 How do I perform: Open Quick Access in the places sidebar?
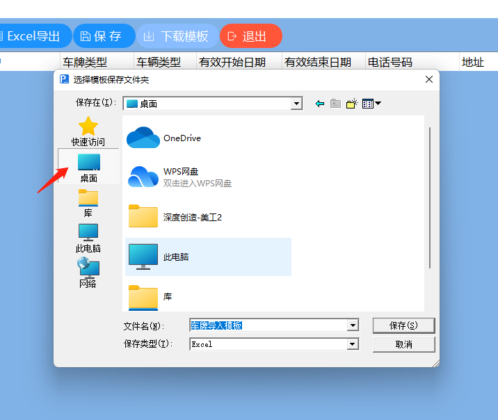pyautogui.click(x=88, y=131)
